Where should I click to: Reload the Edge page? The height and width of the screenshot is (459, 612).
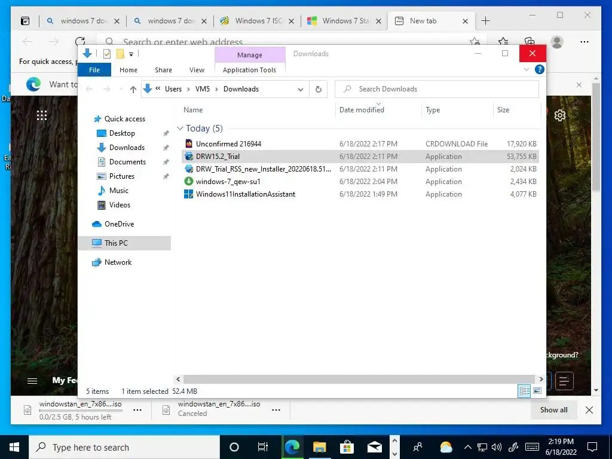click(x=80, y=42)
